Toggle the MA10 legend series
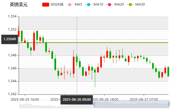Image resolution: width=187 pixels, height=111 pixels. pos(94,4)
